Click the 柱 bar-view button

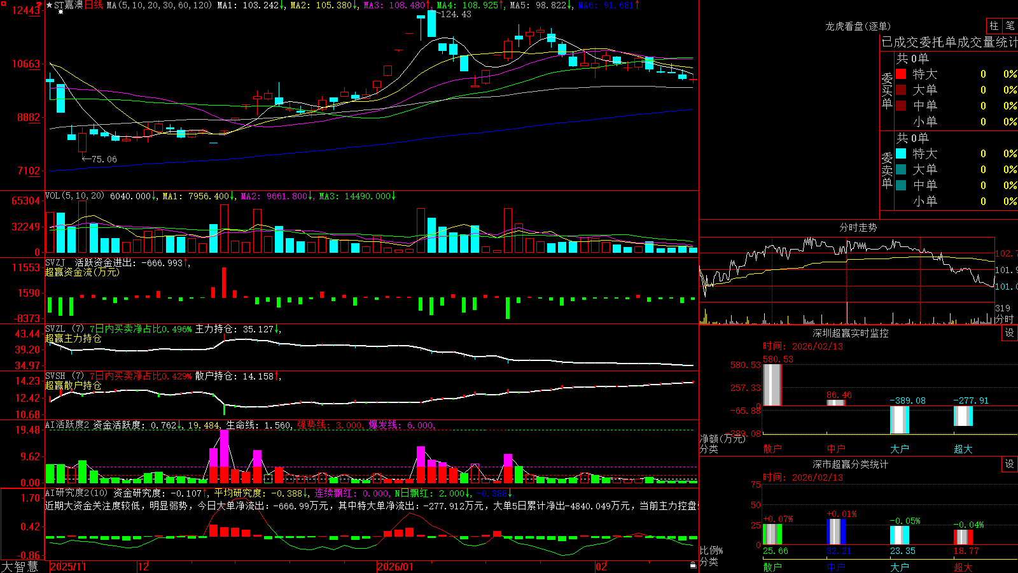tap(994, 26)
